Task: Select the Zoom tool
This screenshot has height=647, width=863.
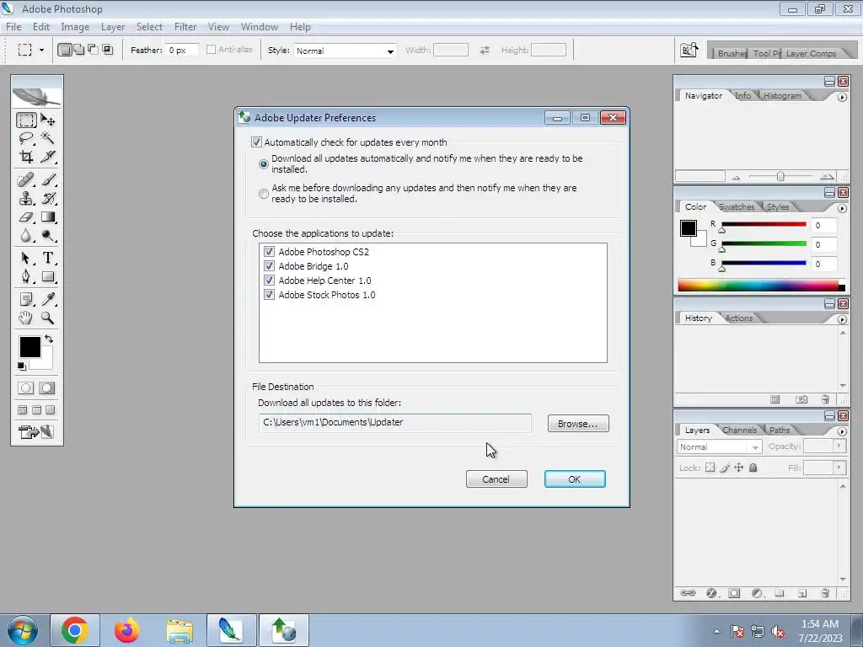Action: [48, 318]
